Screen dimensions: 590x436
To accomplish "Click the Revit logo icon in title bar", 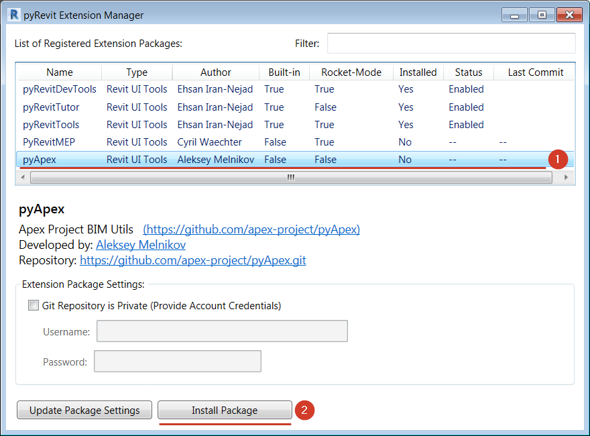I will [x=14, y=15].
